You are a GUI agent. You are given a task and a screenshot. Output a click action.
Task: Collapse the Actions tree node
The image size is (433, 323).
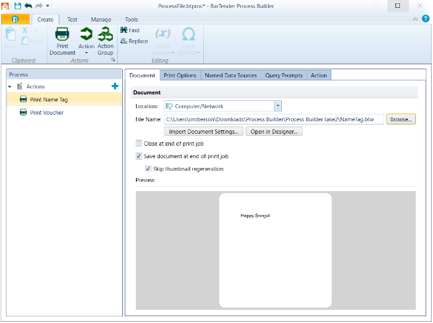coord(10,86)
